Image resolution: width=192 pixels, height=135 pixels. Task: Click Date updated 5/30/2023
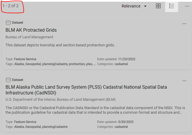tap(115, 122)
